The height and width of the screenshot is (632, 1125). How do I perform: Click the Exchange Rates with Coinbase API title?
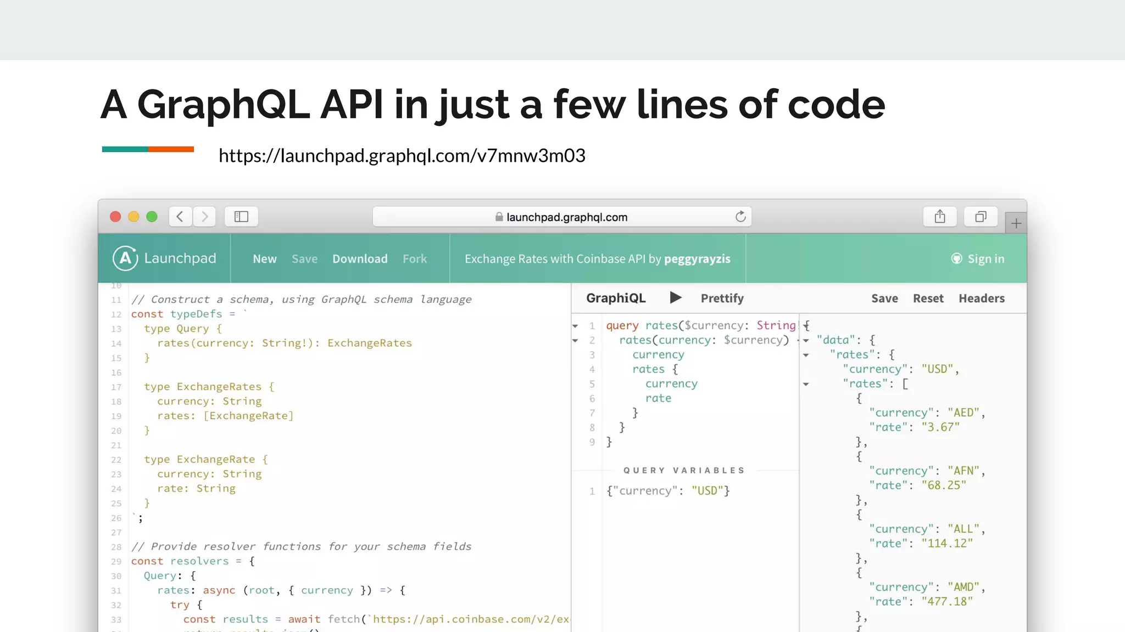pyautogui.click(x=555, y=259)
